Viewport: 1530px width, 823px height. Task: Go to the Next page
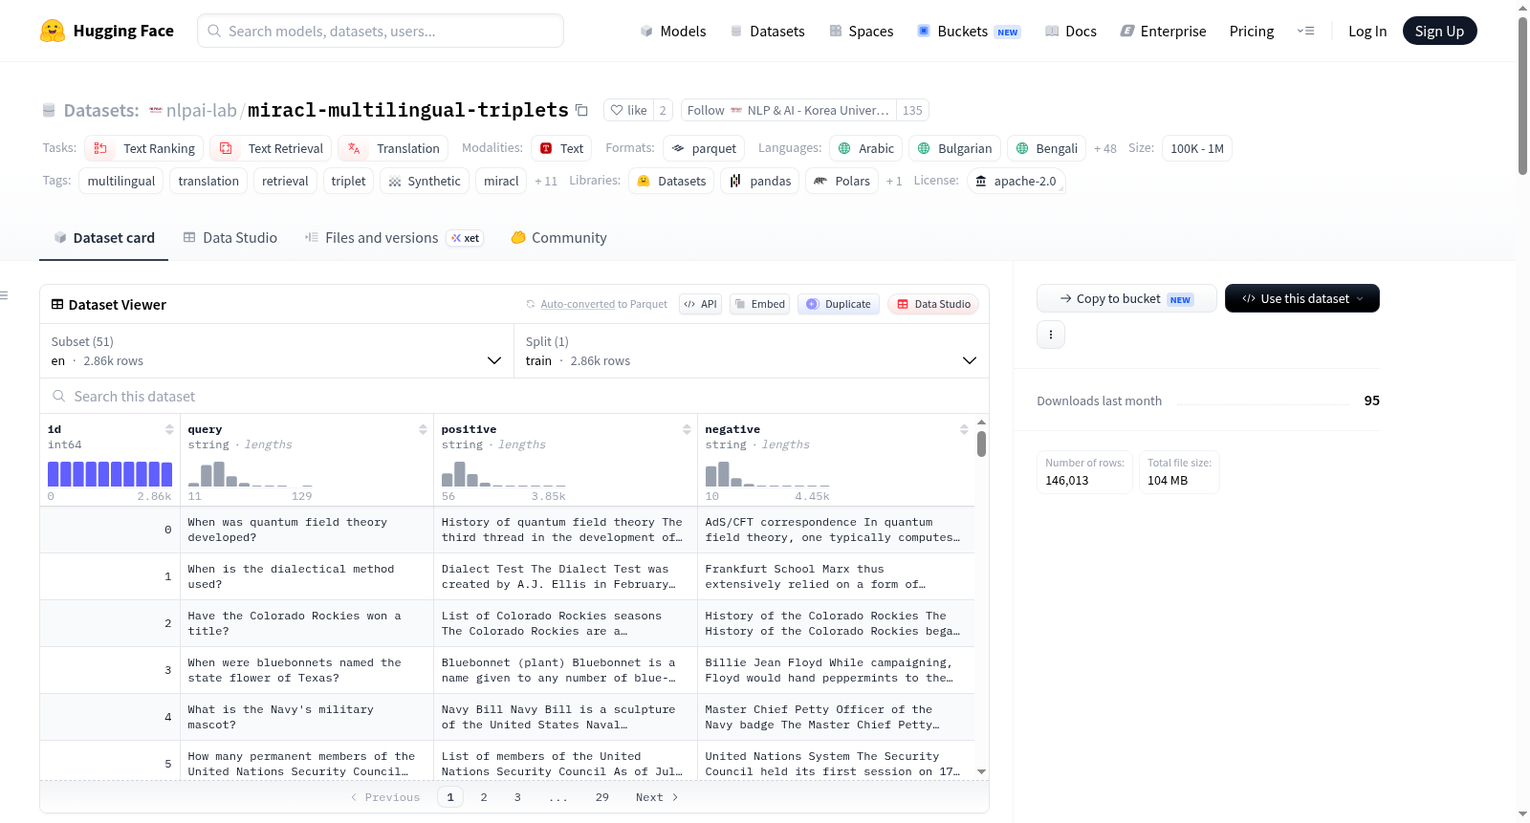point(658,797)
